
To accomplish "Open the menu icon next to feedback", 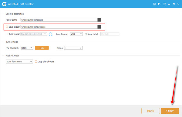I will 164,4.
